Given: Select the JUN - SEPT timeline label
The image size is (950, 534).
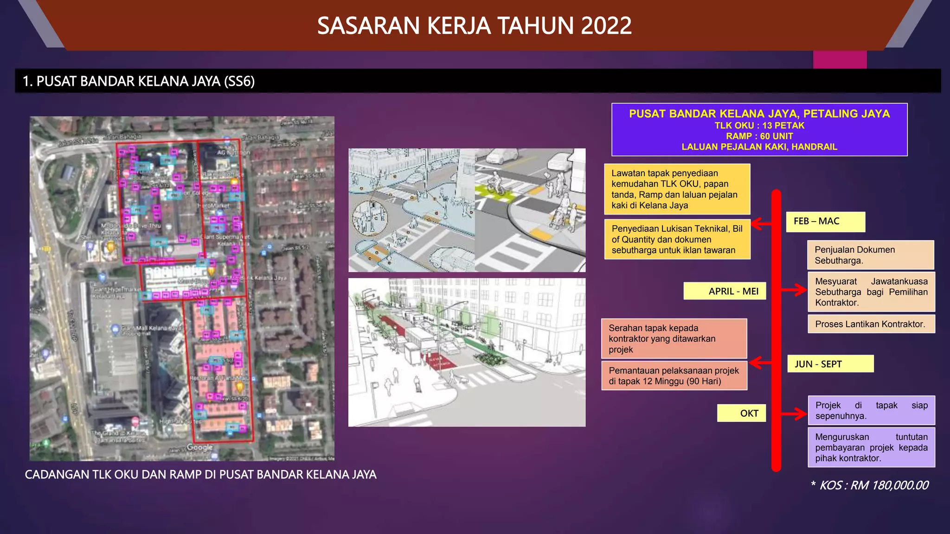Looking at the screenshot, I should 830,364.
